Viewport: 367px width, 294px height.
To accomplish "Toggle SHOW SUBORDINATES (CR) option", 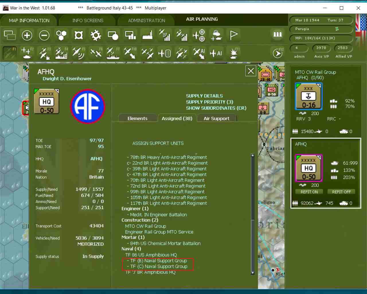I will (216, 108).
